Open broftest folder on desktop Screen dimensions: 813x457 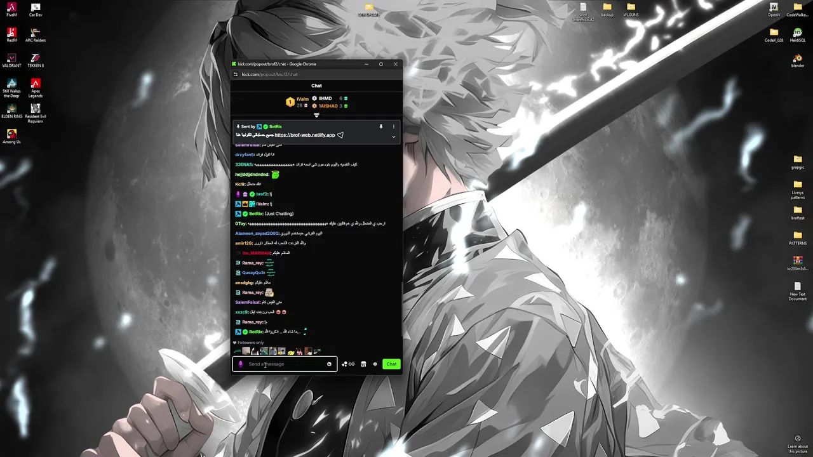click(x=798, y=213)
